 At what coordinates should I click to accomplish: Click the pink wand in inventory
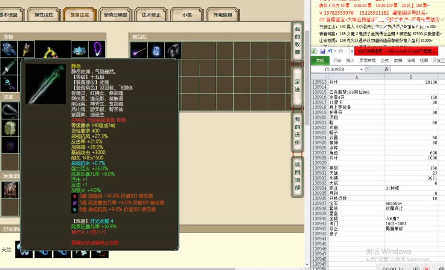pyautogui.click(x=139, y=51)
